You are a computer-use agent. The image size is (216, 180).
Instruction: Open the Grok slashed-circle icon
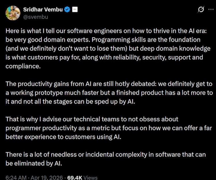click(201, 10)
